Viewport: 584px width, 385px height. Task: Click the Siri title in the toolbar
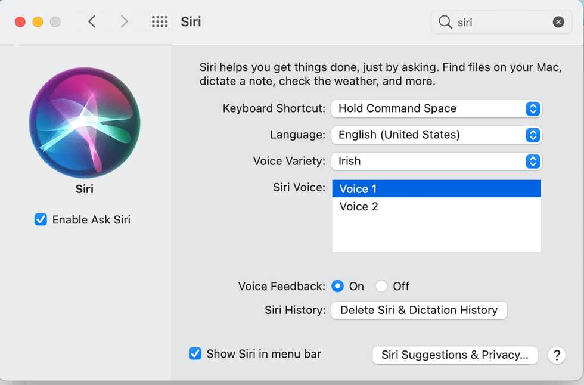[191, 21]
